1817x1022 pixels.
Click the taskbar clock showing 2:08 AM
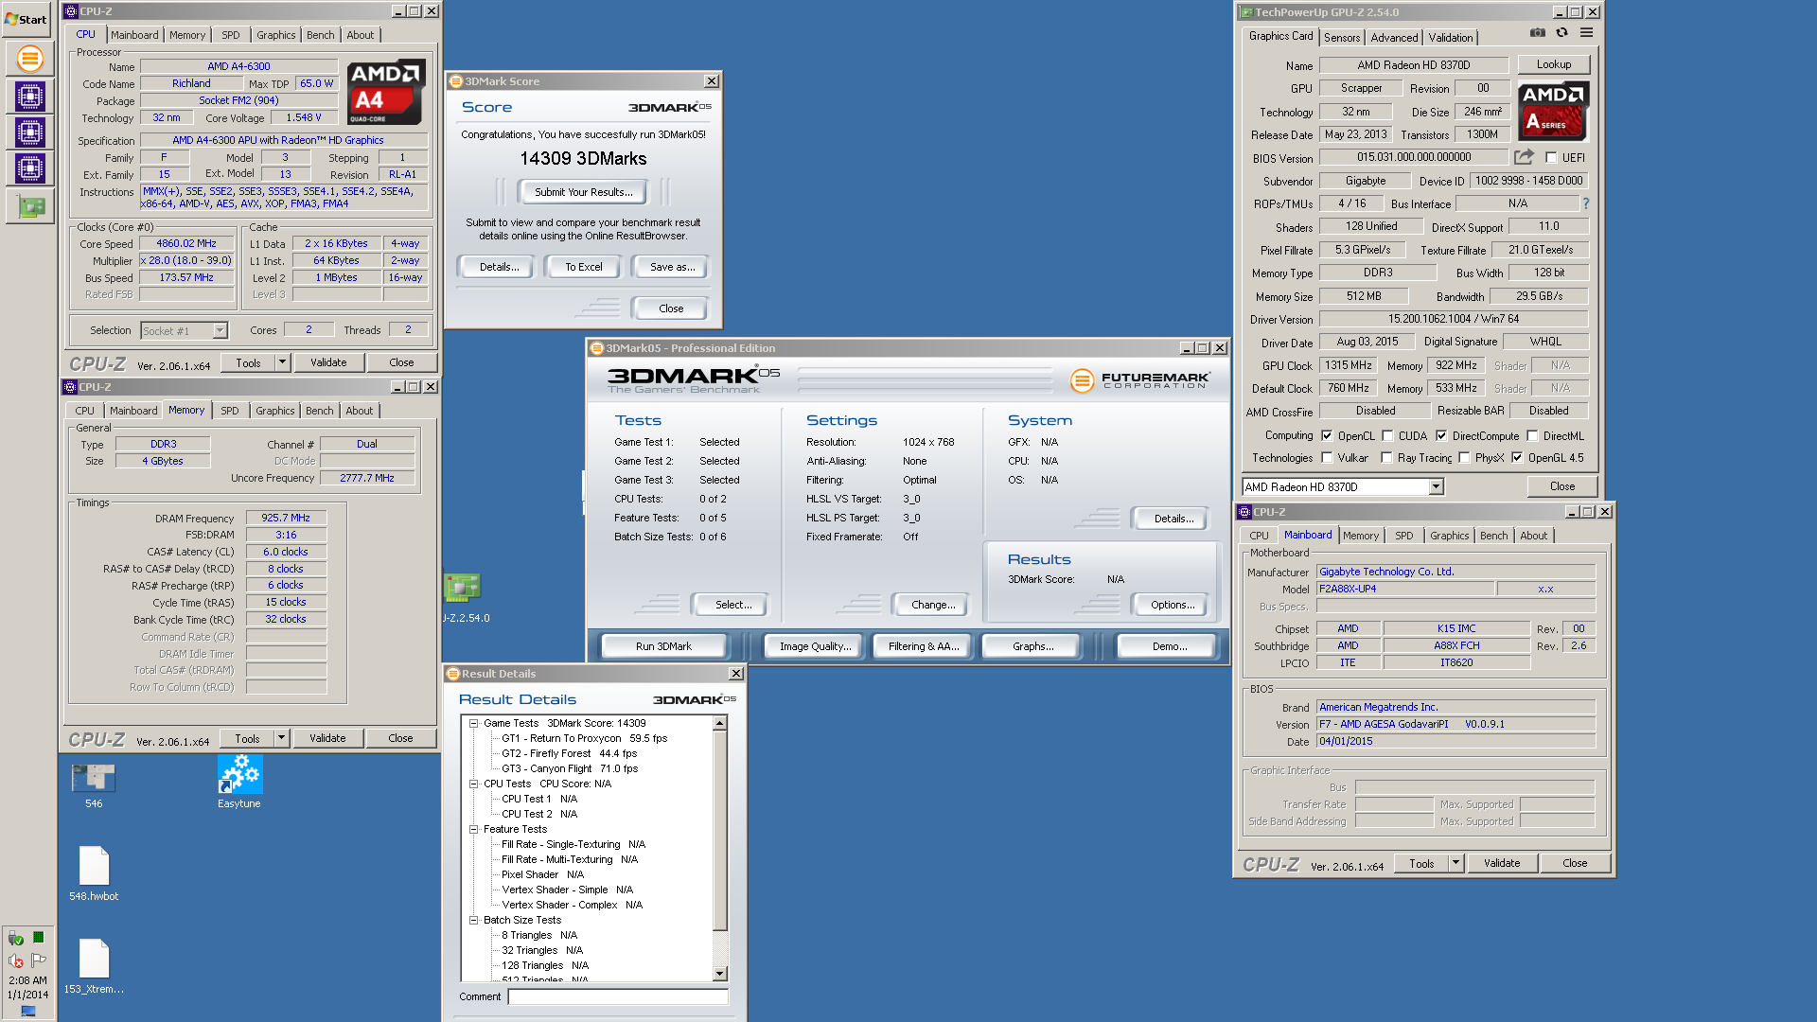[27, 980]
